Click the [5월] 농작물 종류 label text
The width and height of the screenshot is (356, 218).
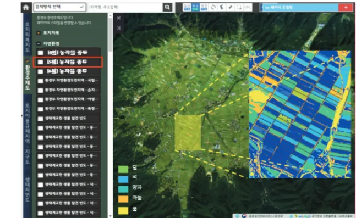coord(67,62)
